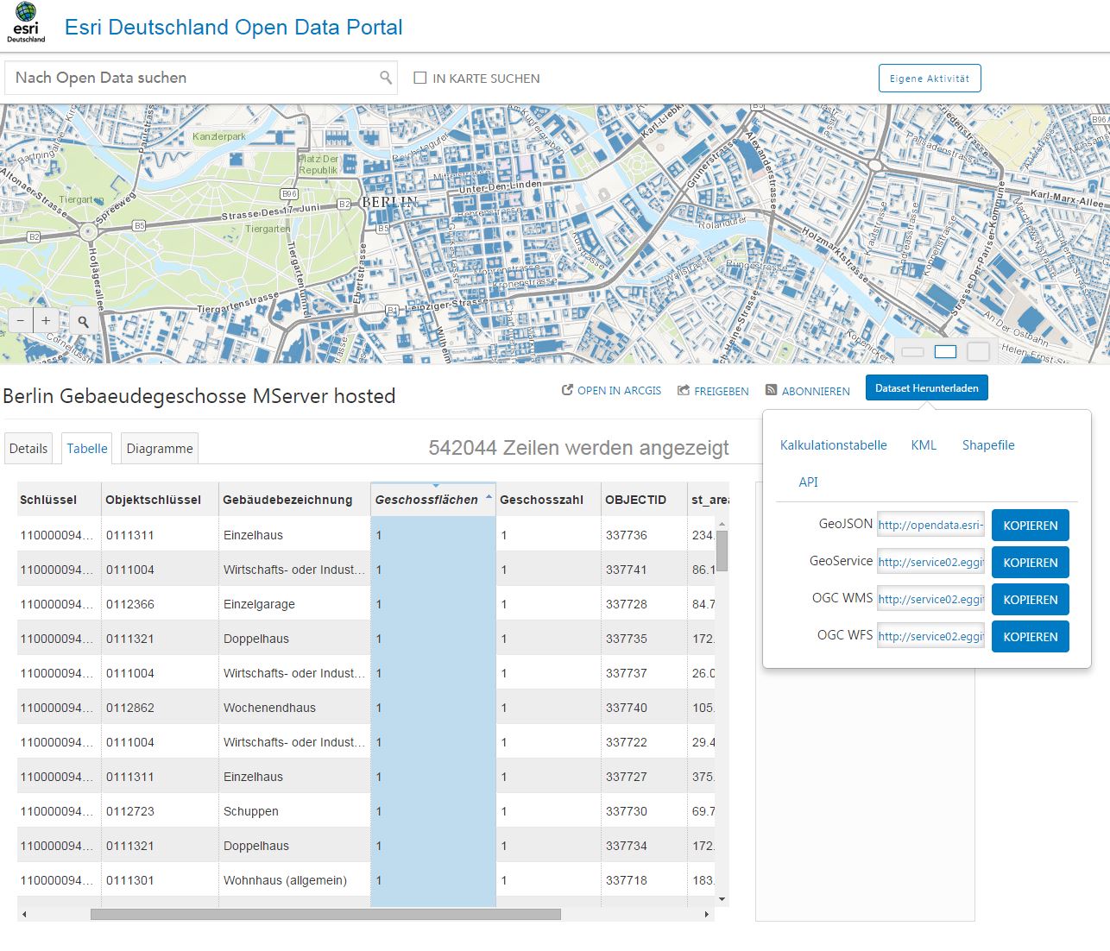Click the Freigeben share icon

(681, 389)
